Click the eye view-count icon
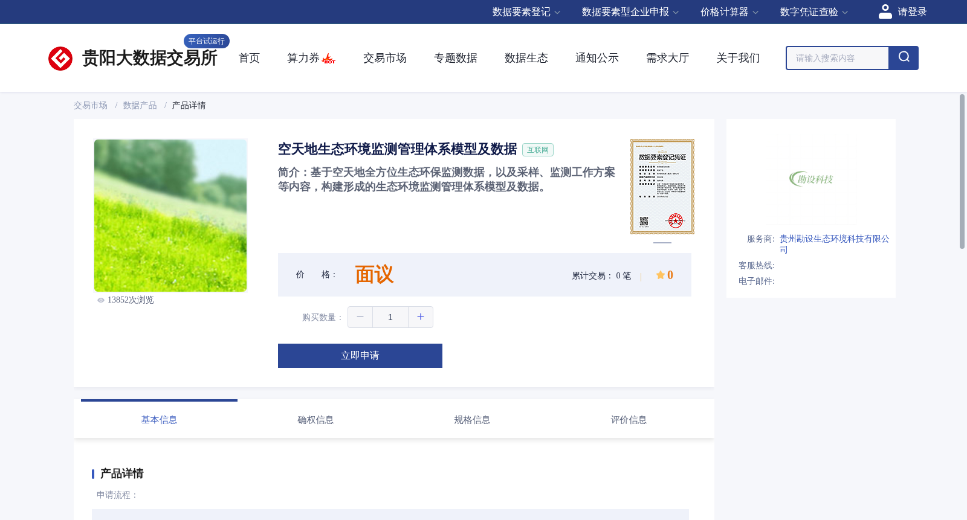The height and width of the screenshot is (520, 967). tap(101, 300)
